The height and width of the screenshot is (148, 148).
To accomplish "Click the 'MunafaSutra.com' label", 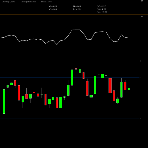I will [29, 2].
